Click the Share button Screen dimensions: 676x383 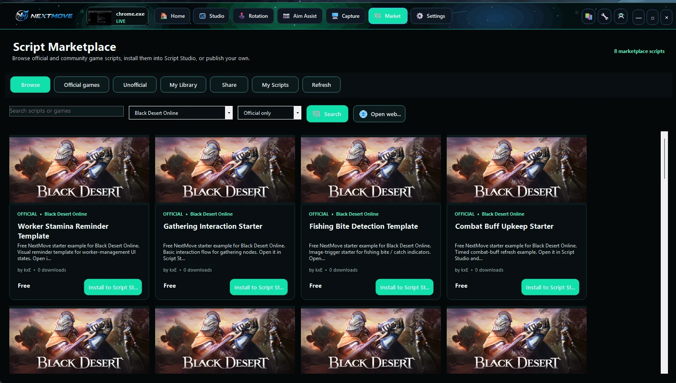229,85
